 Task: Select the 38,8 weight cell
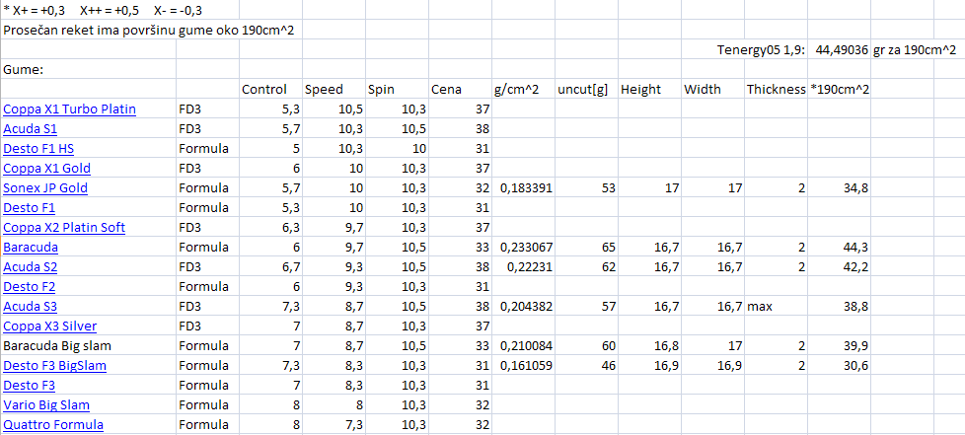[x=839, y=307]
